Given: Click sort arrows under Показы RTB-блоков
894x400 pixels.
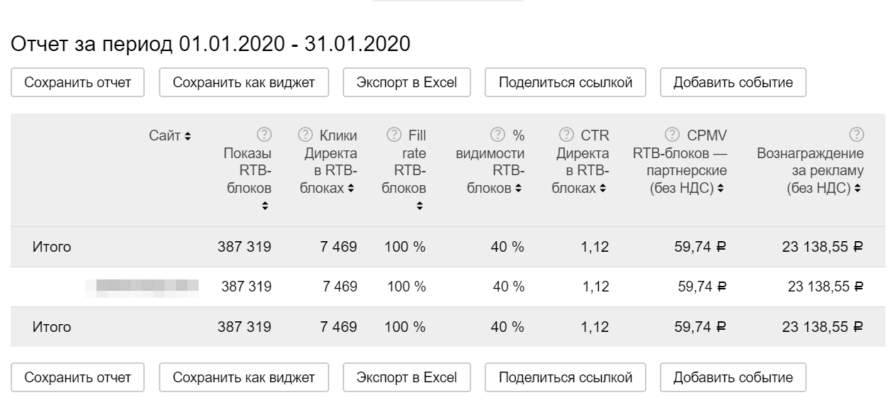Looking at the screenshot, I should (x=265, y=206).
